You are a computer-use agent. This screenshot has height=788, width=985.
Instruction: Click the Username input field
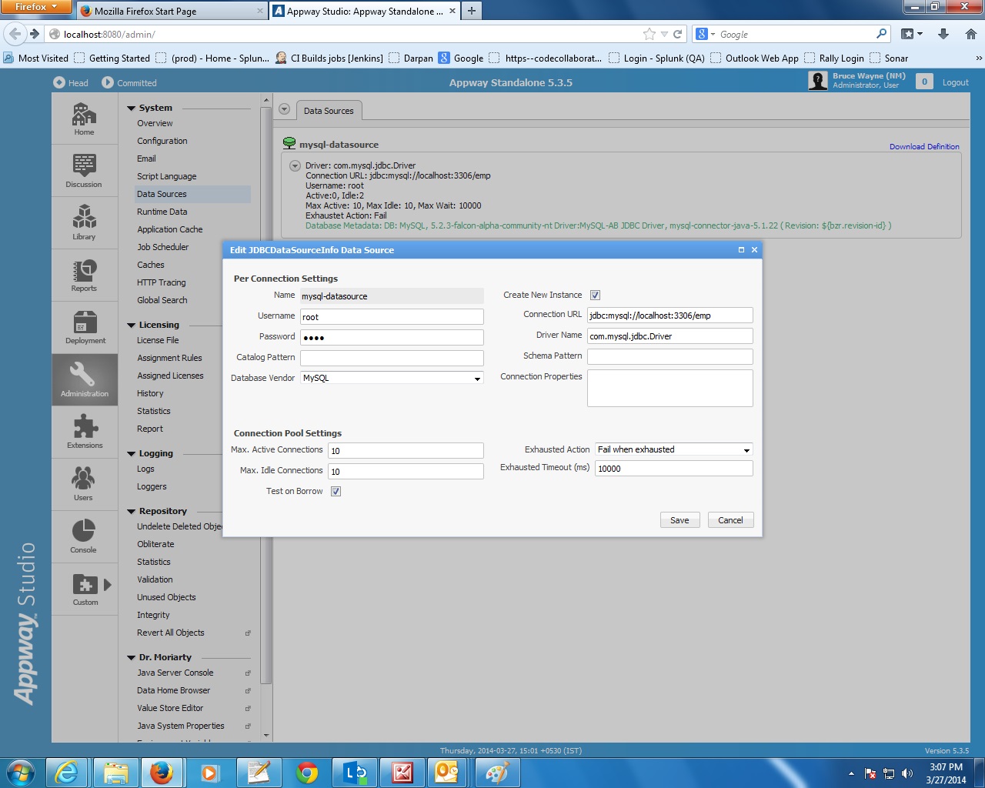click(x=392, y=316)
